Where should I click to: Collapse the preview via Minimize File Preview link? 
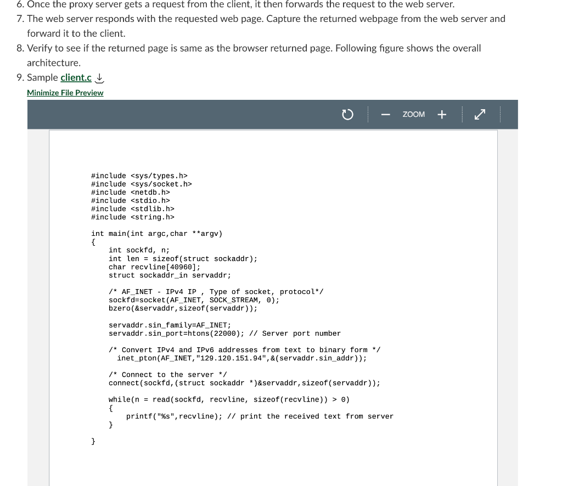(65, 93)
